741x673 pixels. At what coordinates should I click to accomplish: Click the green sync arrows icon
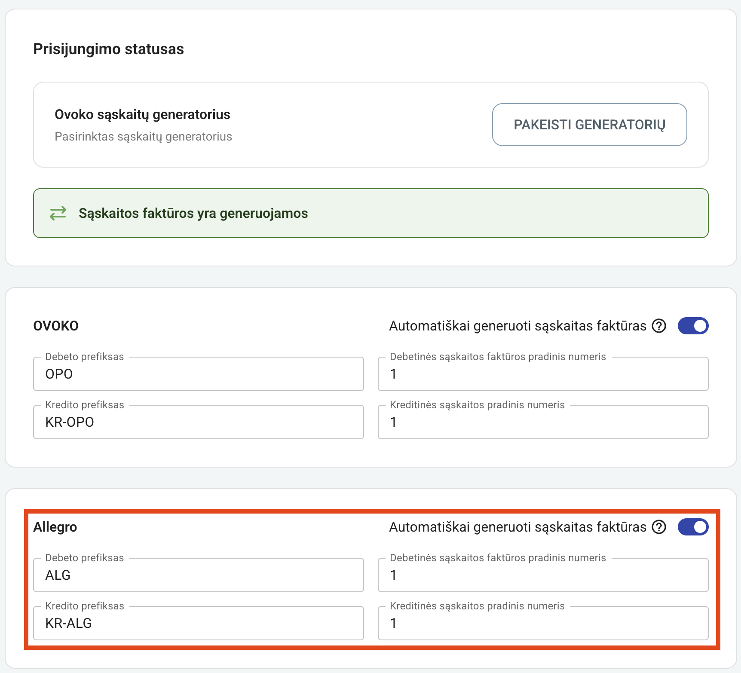click(x=58, y=213)
